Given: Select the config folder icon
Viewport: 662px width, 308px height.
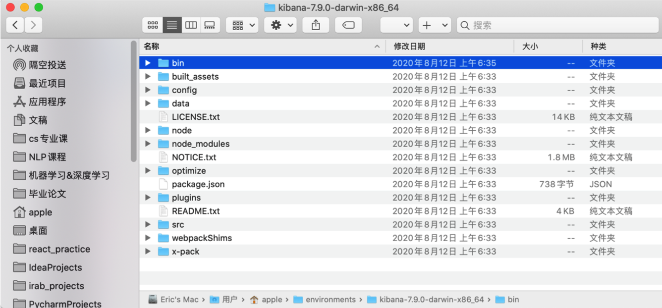Looking at the screenshot, I should click(164, 90).
